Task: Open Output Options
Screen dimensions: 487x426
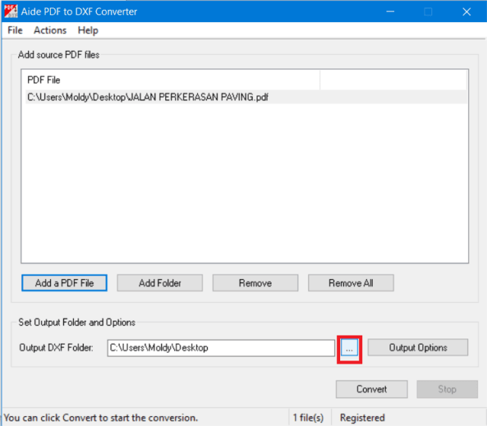Action: [x=418, y=348]
